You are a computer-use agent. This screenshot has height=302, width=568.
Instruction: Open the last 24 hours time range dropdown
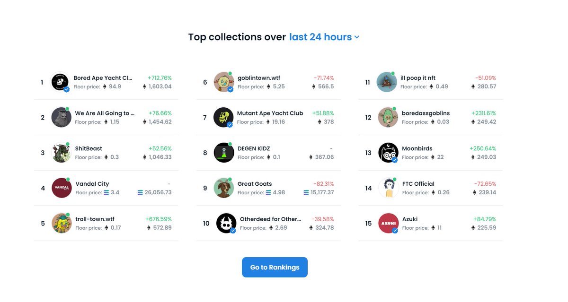point(324,37)
